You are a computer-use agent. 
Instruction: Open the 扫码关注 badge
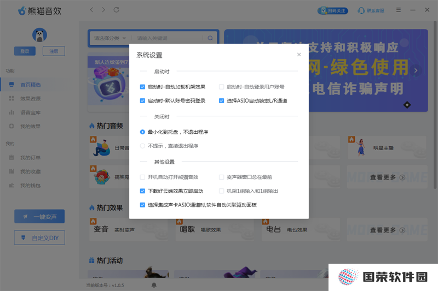(333, 10)
